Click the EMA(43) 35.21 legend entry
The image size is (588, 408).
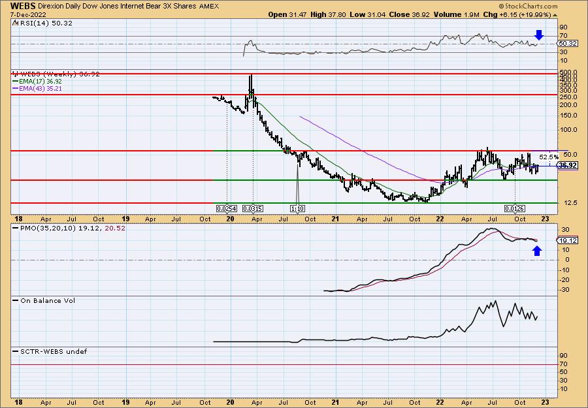(x=37, y=89)
